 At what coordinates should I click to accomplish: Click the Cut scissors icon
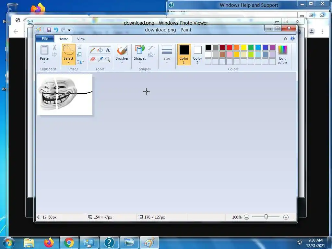click(x=54, y=47)
